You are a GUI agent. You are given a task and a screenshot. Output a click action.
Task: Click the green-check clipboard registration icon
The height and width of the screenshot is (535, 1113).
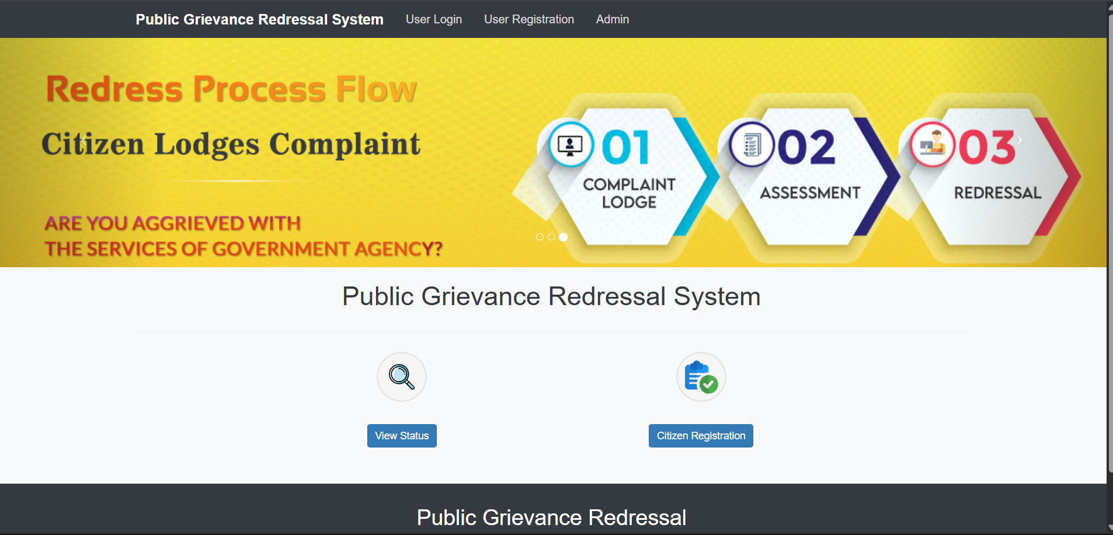point(701,376)
